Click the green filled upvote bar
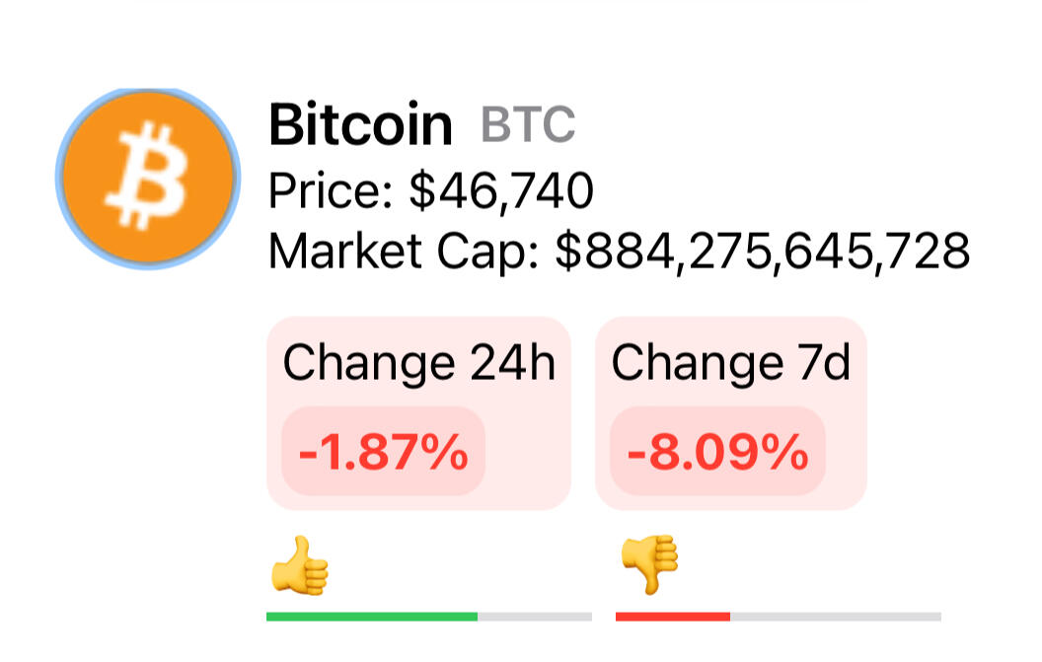This screenshot has width=1042, height=662. 372,617
